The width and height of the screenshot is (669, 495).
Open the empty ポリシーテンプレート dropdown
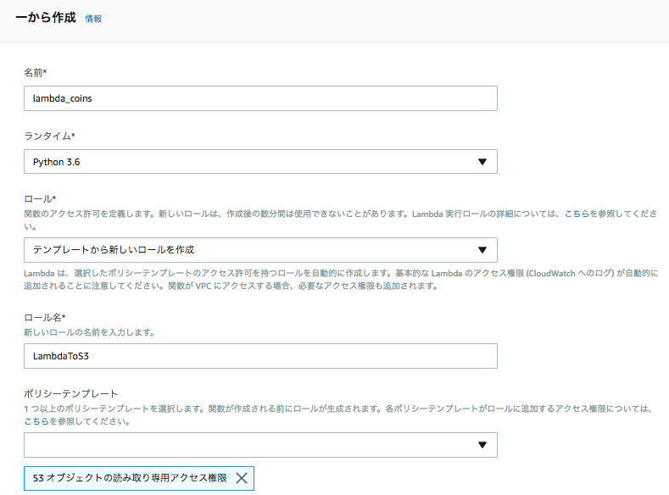260,445
